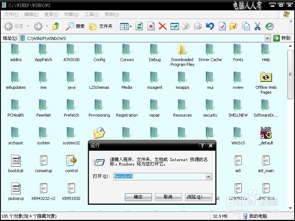Screen dimensions: 295x221
Task: Select the comsetup file
Action: click(43, 164)
